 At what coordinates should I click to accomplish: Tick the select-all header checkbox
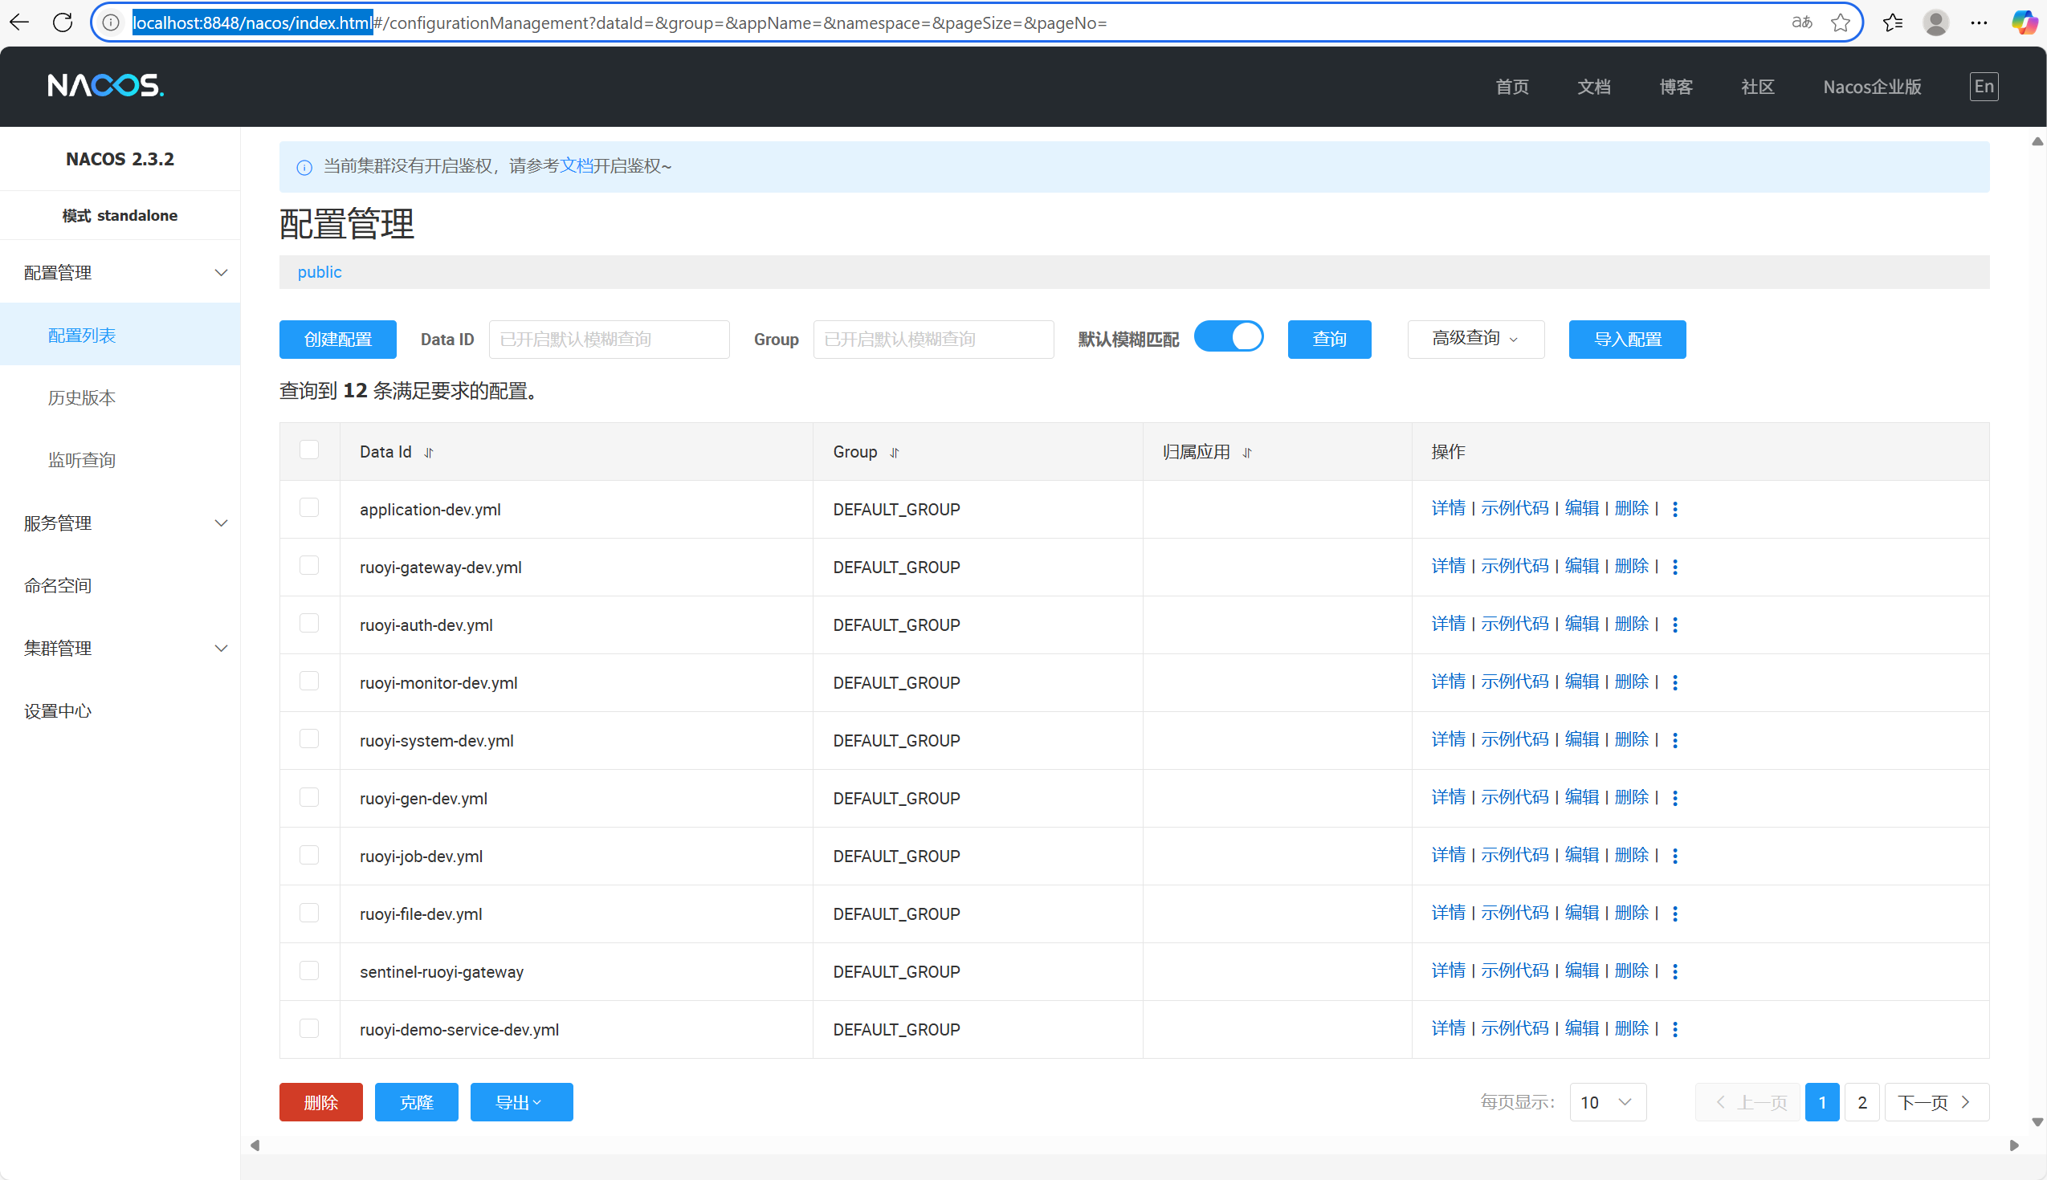(x=309, y=450)
